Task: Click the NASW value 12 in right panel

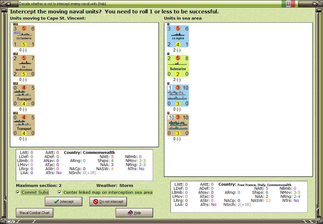Action: coord(268,201)
